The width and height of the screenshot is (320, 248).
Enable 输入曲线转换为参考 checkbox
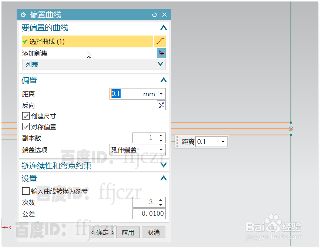(x=26, y=191)
